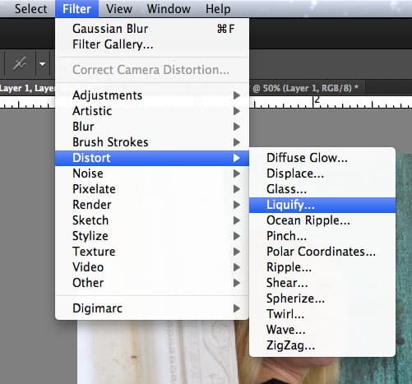Open the Filter menu
The height and width of the screenshot is (384, 412).
coord(76,9)
